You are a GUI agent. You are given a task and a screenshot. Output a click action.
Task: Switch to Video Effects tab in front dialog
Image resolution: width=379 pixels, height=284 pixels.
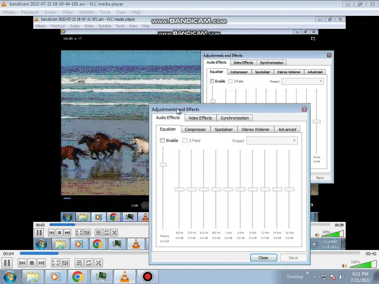(x=200, y=118)
